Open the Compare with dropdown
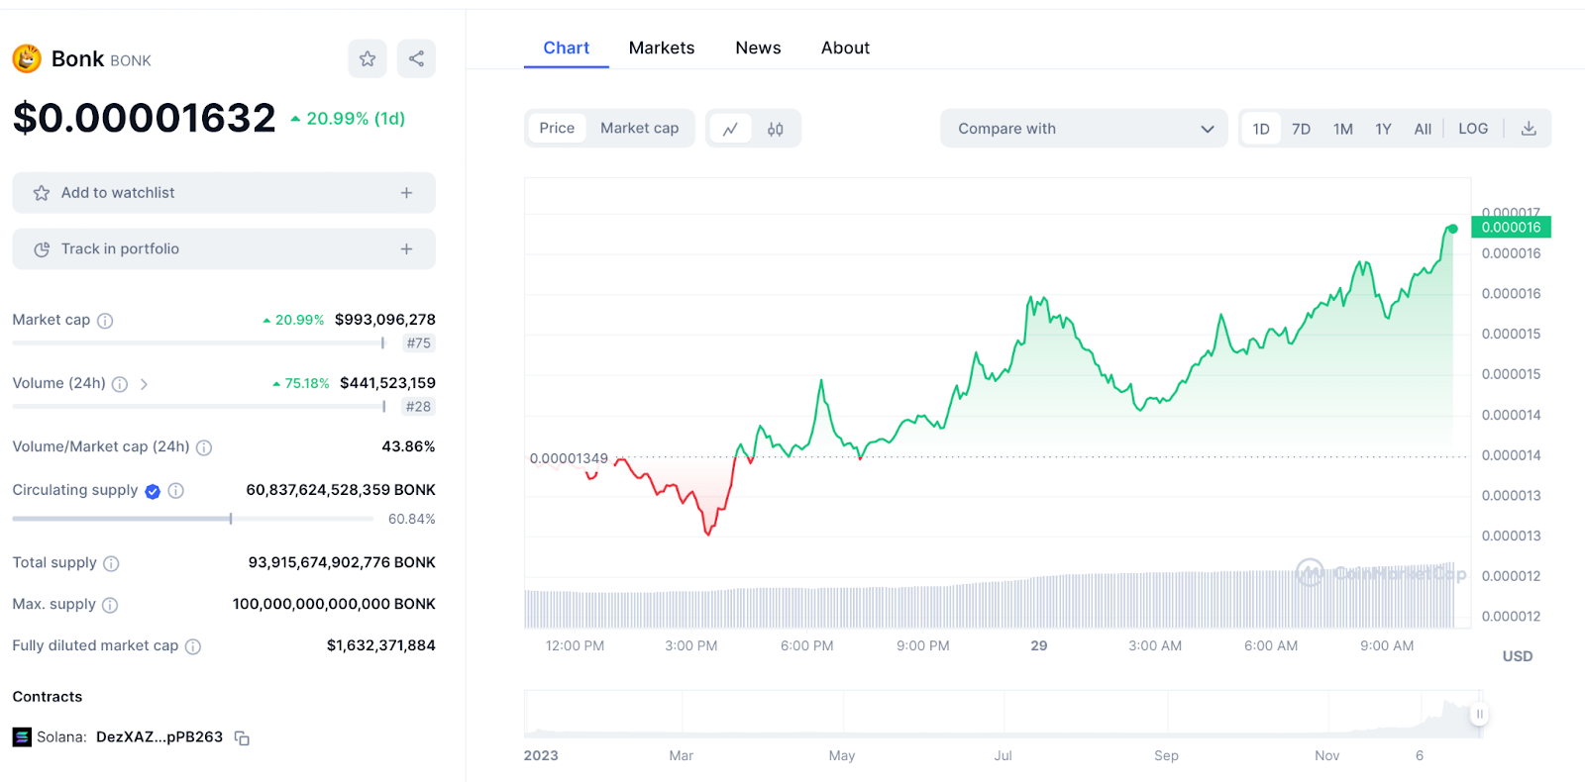Image resolution: width=1585 pixels, height=782 pixels. [x=1084, y=129]
